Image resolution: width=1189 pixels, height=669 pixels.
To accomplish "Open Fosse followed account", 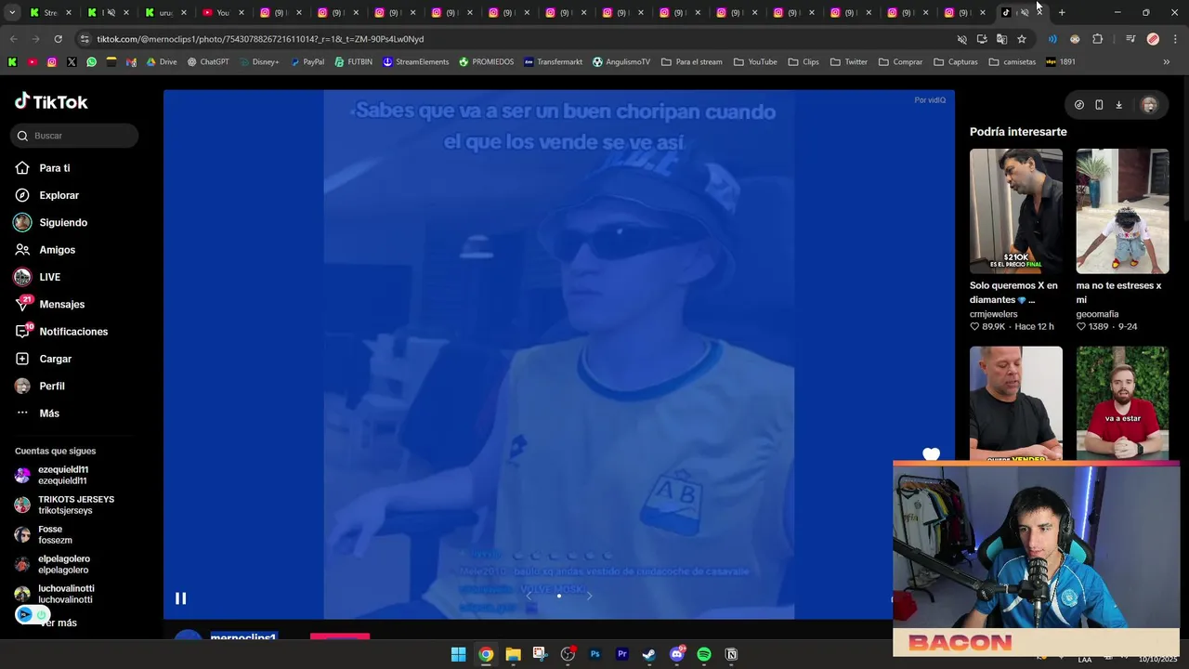I will tap(44, 534).
